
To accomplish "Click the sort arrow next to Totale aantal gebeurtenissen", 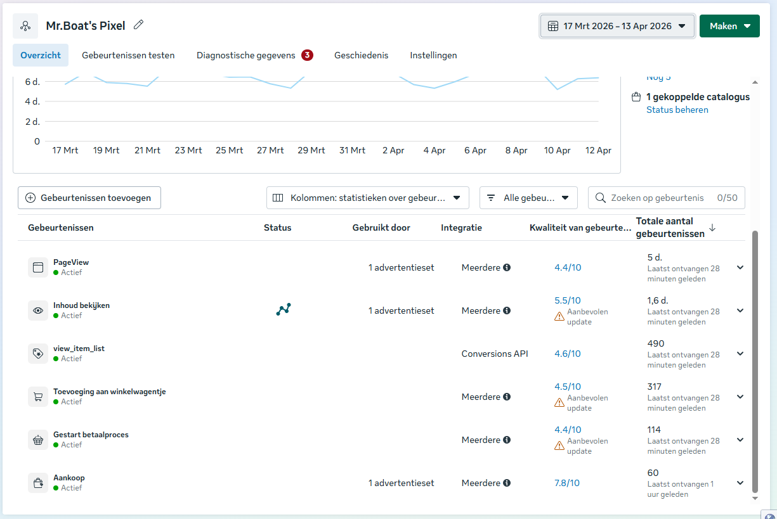I will [712, 227].
